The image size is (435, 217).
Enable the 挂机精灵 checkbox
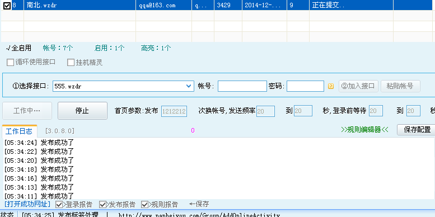coord(71,62)
